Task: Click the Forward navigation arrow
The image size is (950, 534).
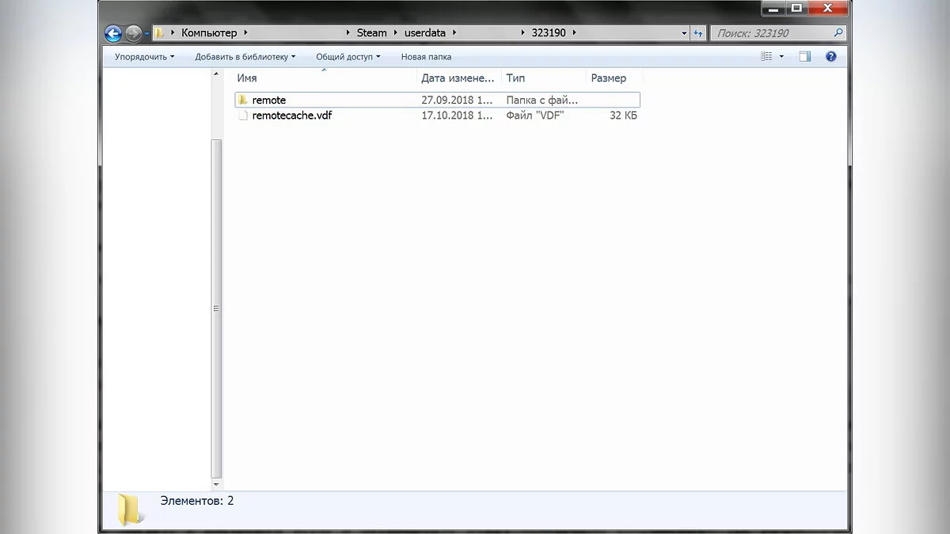Action: (133, 33)
